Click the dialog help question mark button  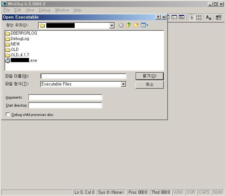tap(158, 17)
